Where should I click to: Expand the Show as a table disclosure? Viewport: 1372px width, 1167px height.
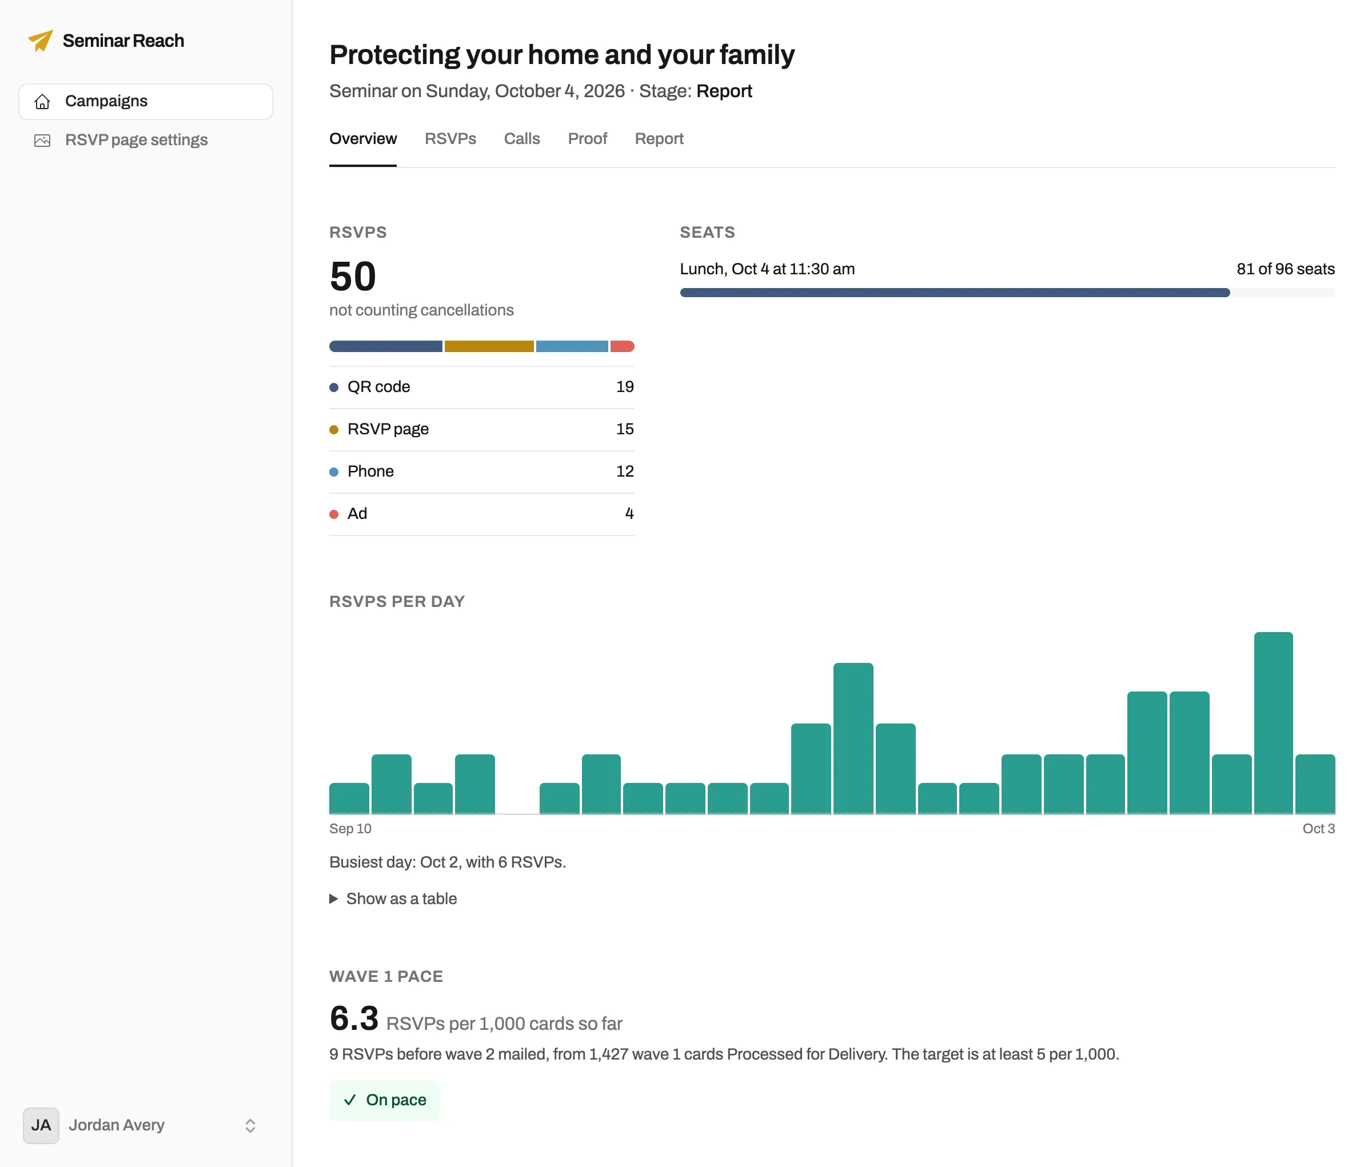point(393,898)
